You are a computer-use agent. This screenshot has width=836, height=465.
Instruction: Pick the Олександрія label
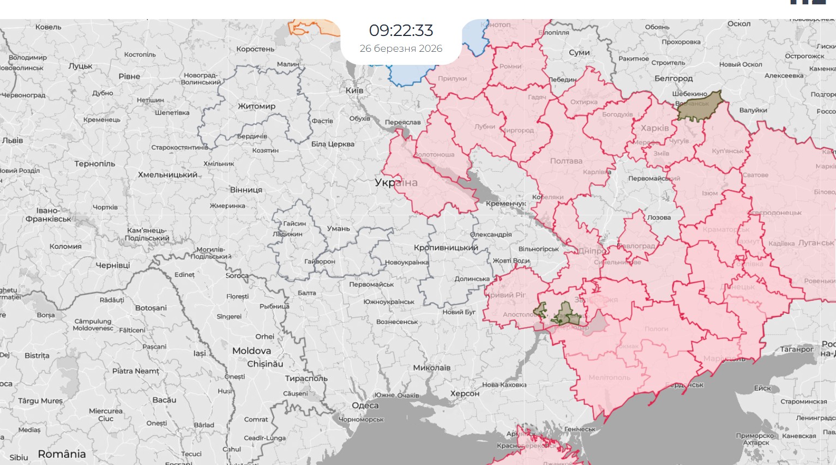coord(491,234)
